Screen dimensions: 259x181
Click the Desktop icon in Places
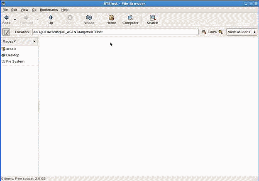3,55
